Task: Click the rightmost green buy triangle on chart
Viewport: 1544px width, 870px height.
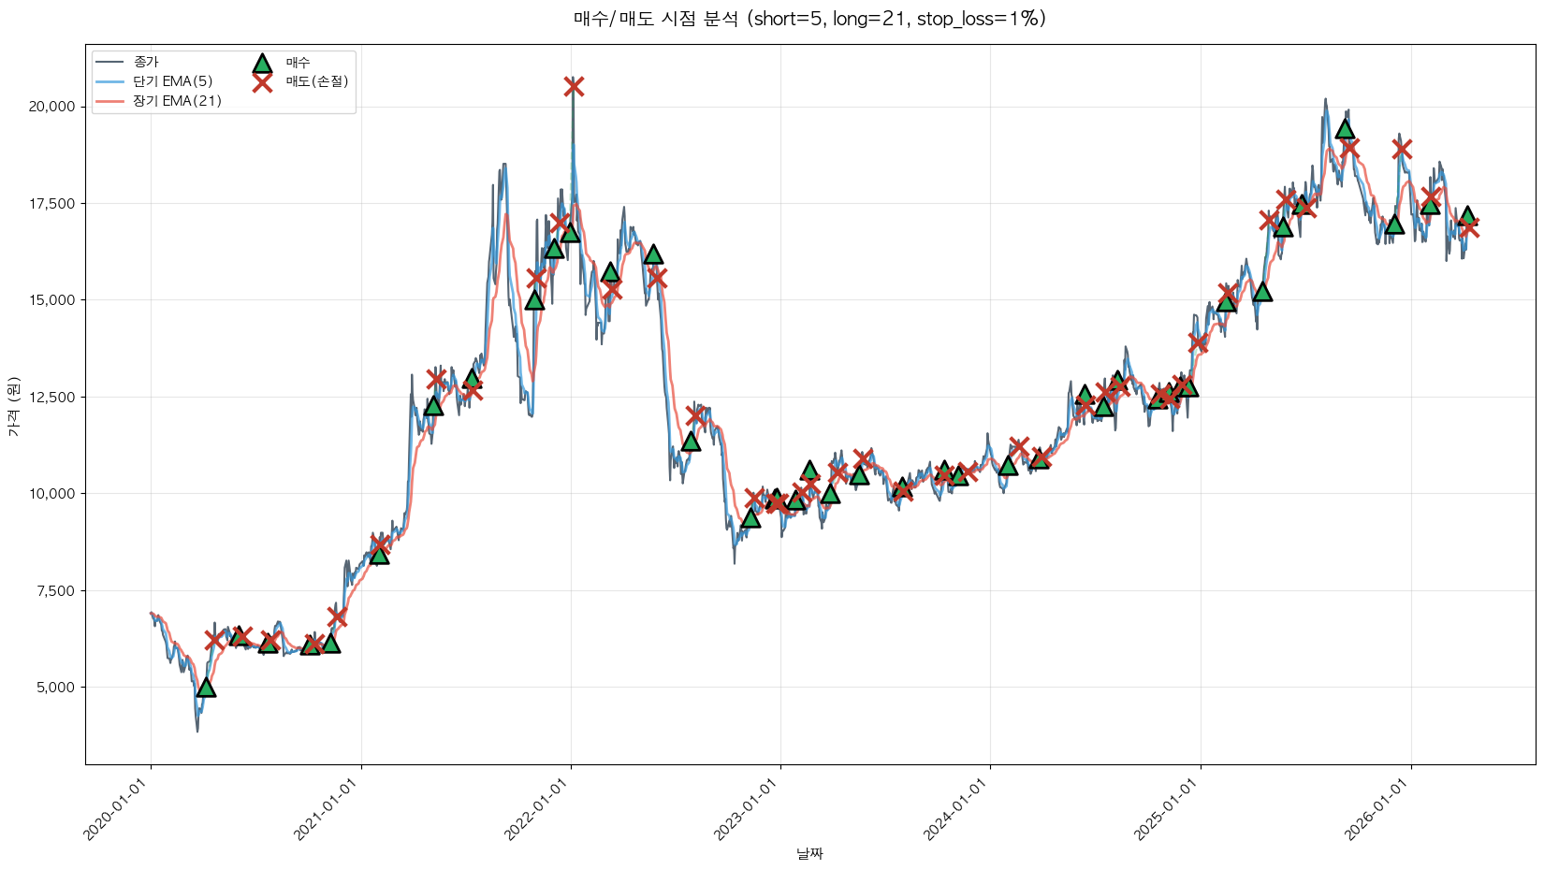Action: [x=1467, y=217]
